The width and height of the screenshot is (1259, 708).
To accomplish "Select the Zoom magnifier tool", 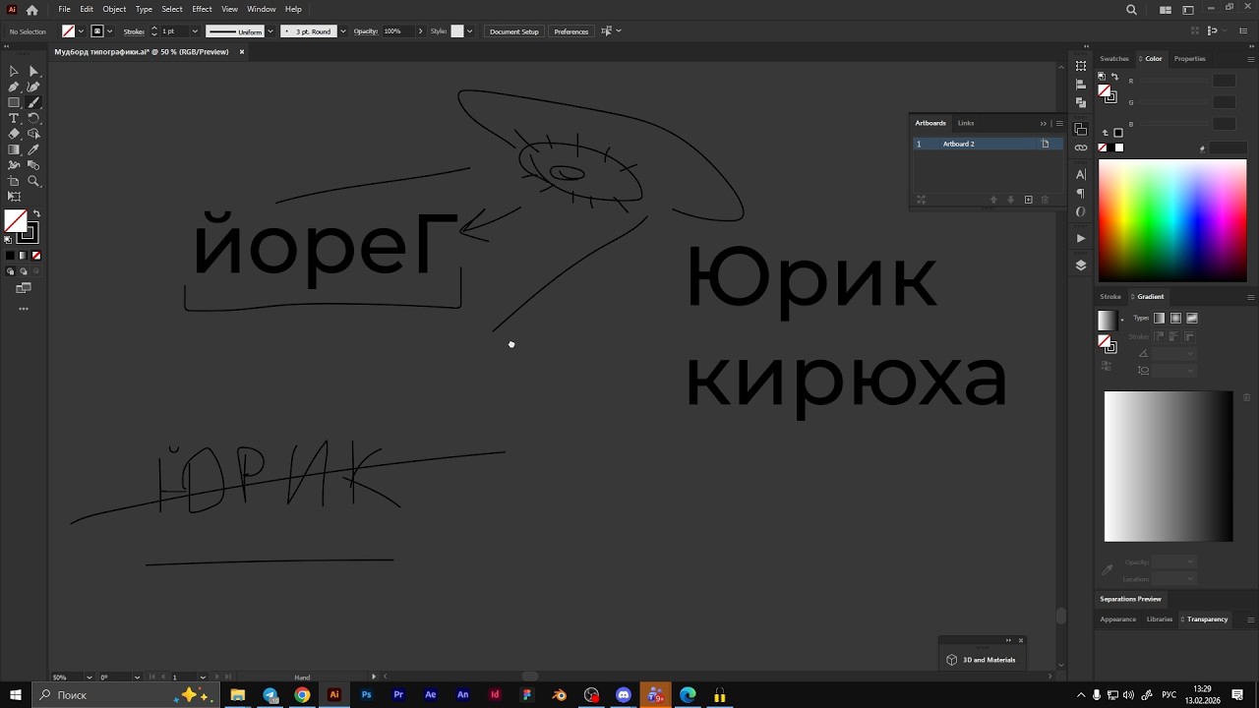I will (33, 181).
